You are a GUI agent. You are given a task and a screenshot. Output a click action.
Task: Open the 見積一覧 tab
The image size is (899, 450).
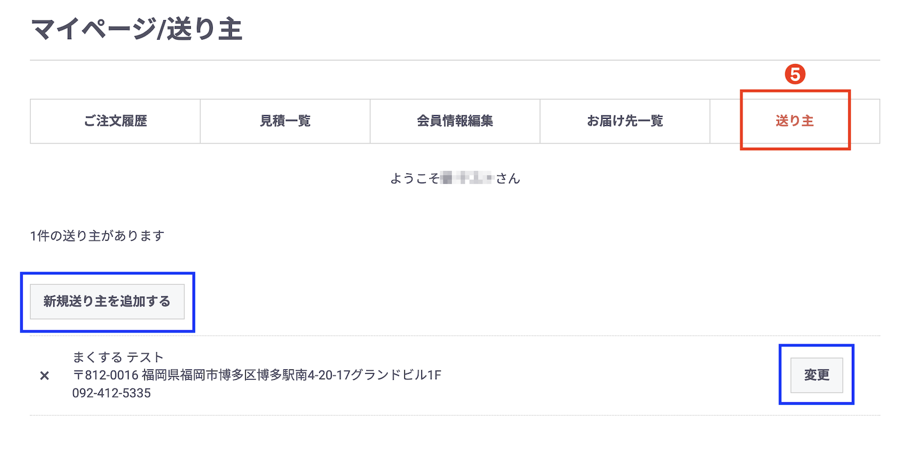284,121
